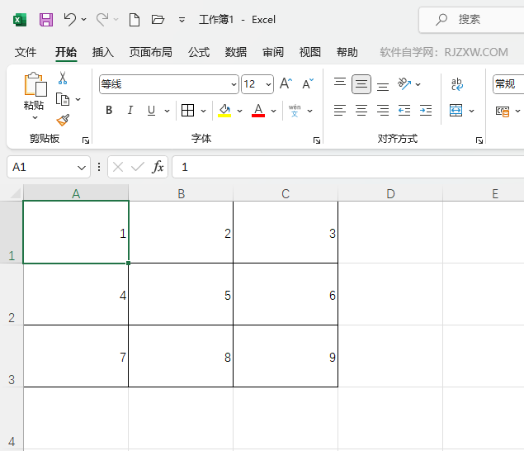Apply red font color
The width and height of the screenshot is (524, 451).
258,110
